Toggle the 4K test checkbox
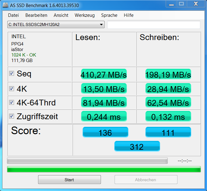 tap(12, 89)
